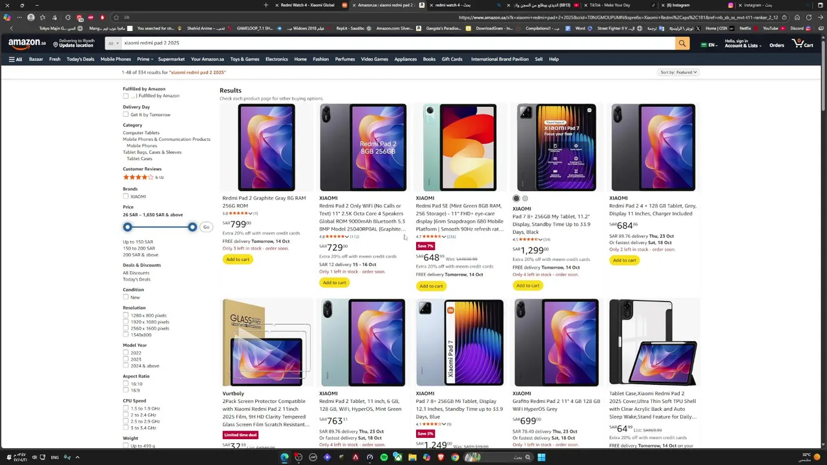Click the taskbar search magnifier icon
The width and height of the screenshot is (827, 465).
tap(527, 457)
